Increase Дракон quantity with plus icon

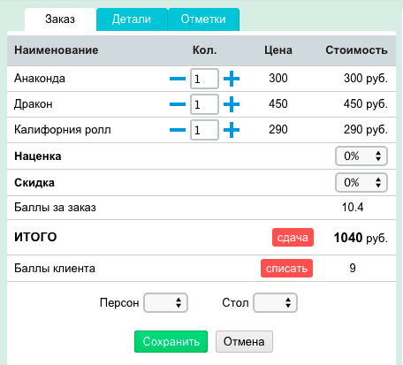click(x=232, y=104)
